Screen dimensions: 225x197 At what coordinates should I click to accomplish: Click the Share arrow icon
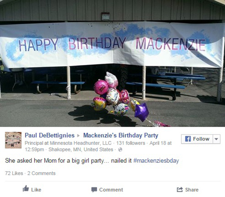(180, 189)
